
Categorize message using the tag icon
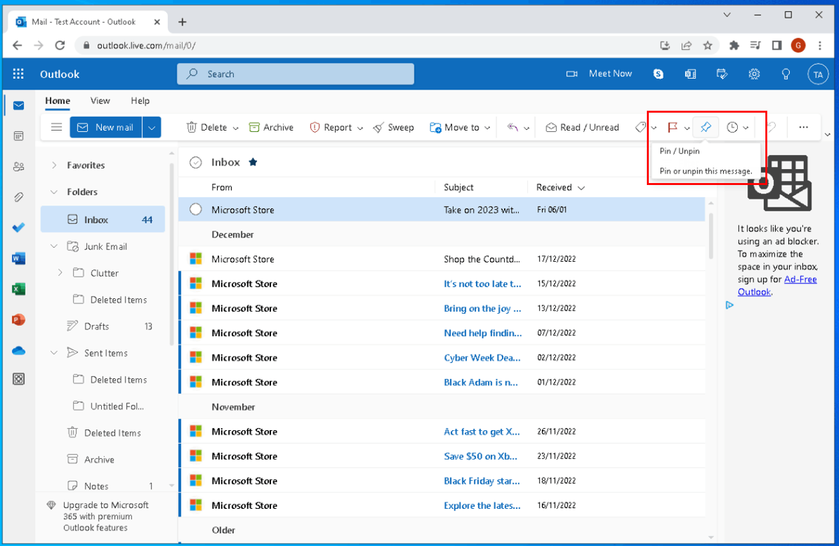640,127
